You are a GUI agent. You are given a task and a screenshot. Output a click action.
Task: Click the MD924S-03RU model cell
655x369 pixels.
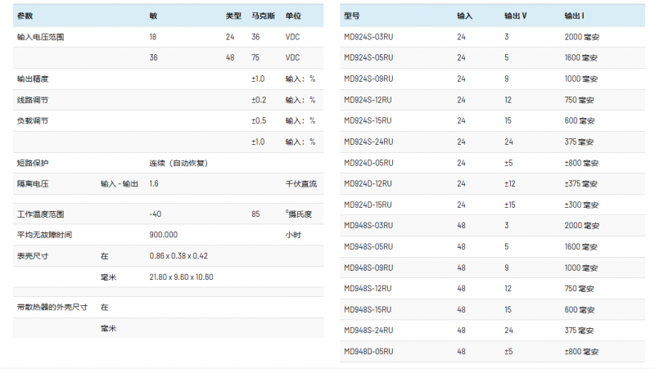click(x=368, y=37)
